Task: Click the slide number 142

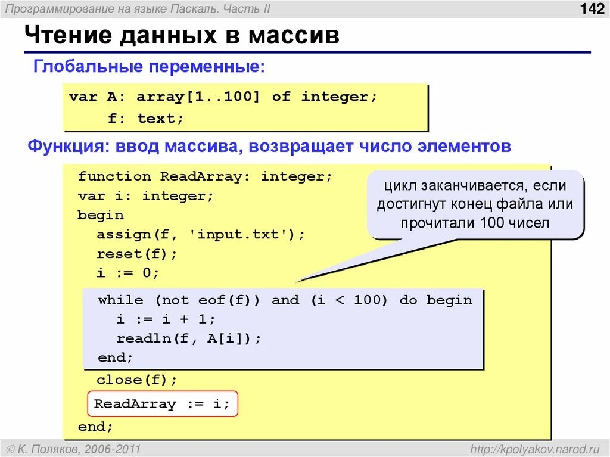Action: [592, 8]
